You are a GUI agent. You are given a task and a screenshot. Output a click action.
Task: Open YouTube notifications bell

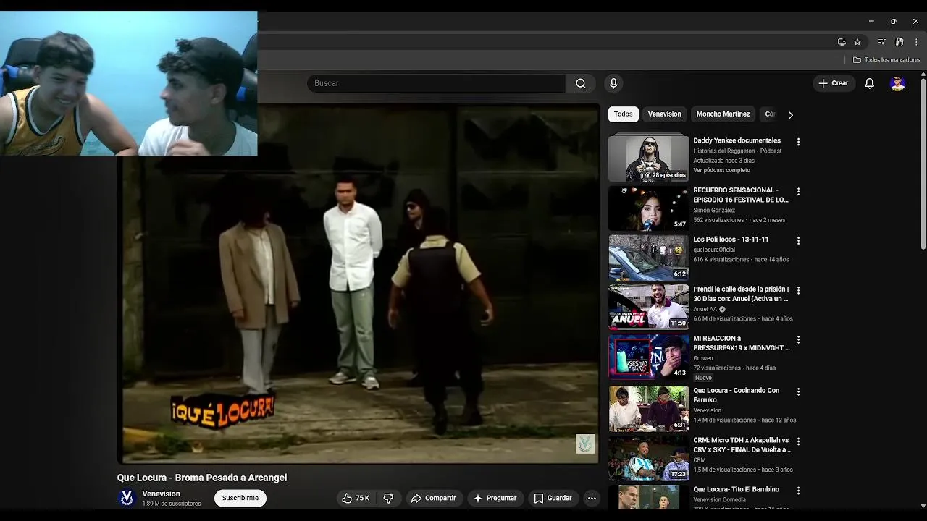869,83
